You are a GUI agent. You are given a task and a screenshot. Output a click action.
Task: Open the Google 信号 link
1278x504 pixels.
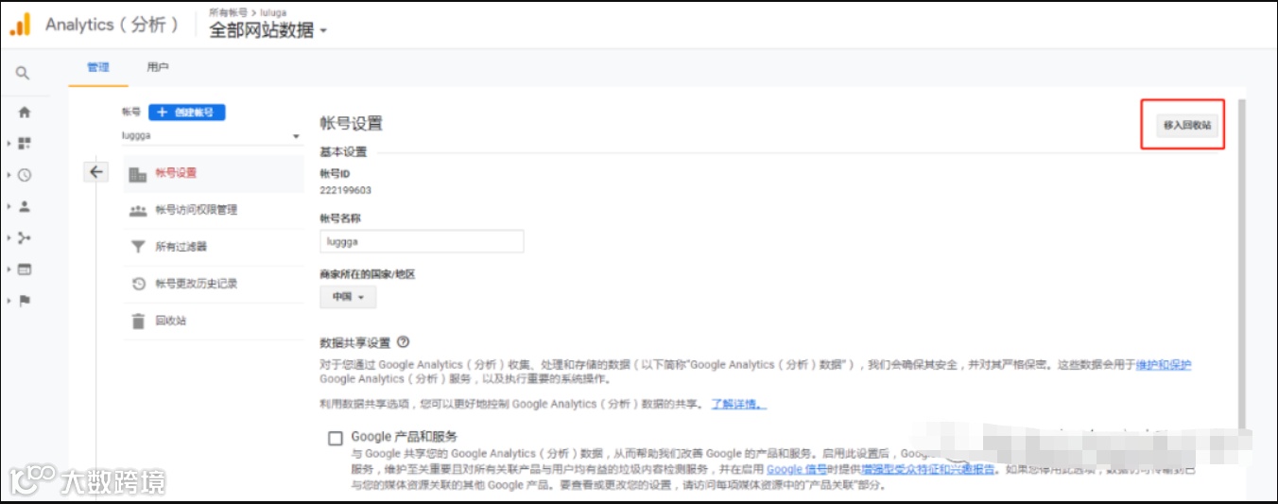coord(798,469)
